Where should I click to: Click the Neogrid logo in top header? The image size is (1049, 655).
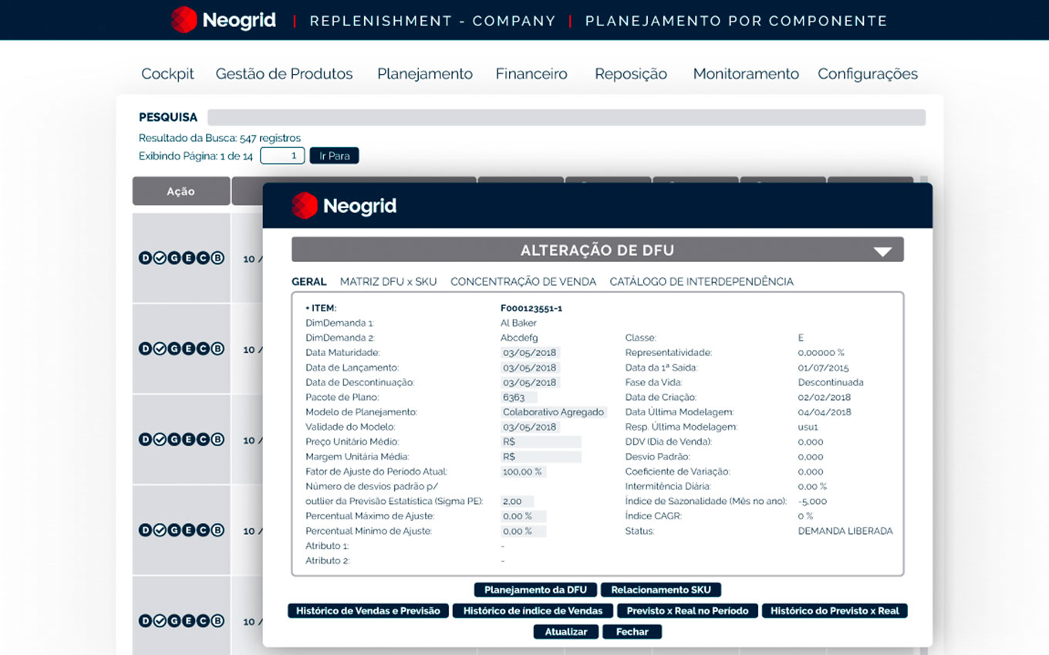click(x=223, y=20)
